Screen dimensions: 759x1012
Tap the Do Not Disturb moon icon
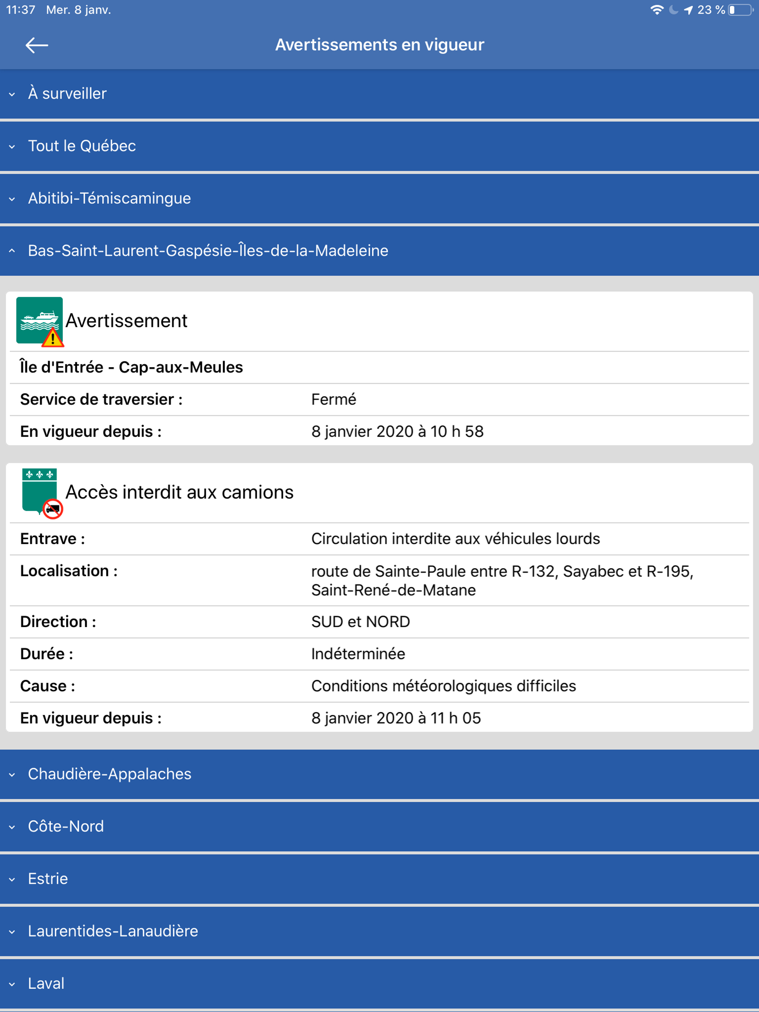(x=673, y=10)
